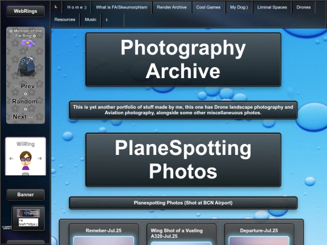The image size is (327, 245).
Task: Click the Departure-Jul.25 photo card title
Action: coord(259,230)
